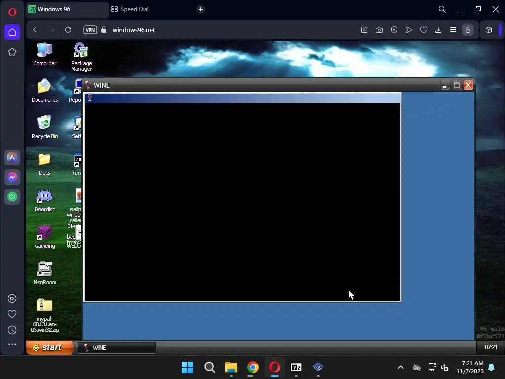Open Google Chrome from the taskbar

(253, 367)
